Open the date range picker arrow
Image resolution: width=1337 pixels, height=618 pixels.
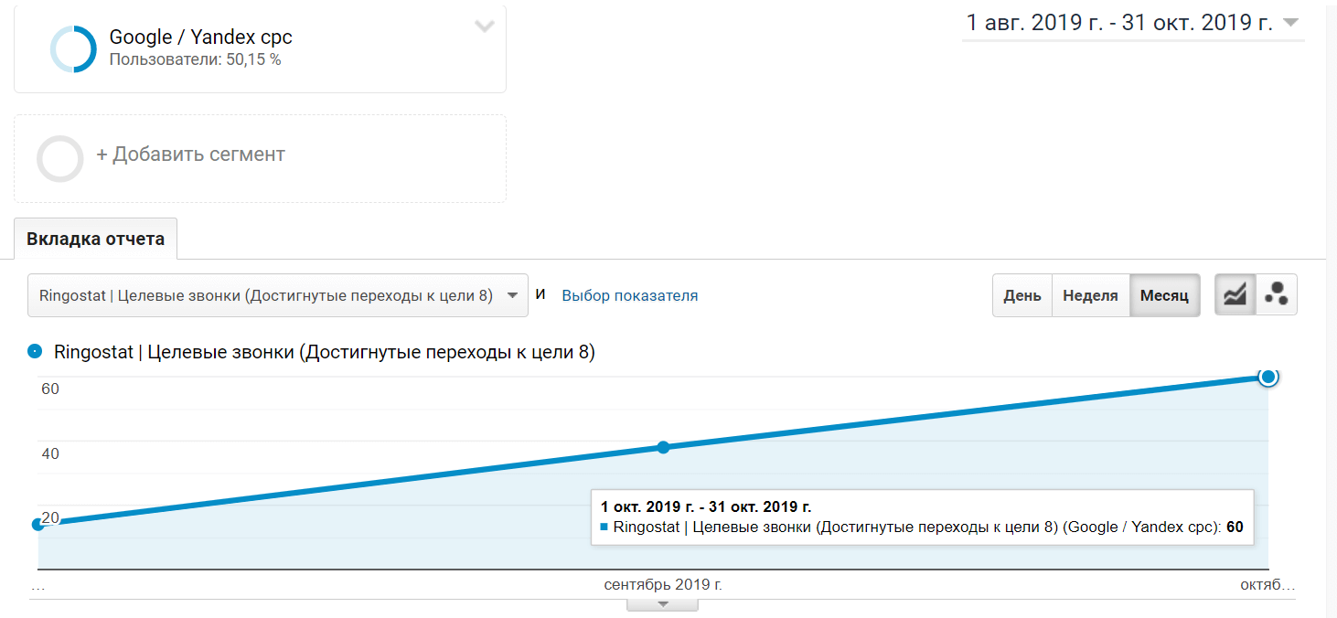(x=1291, y=23)
